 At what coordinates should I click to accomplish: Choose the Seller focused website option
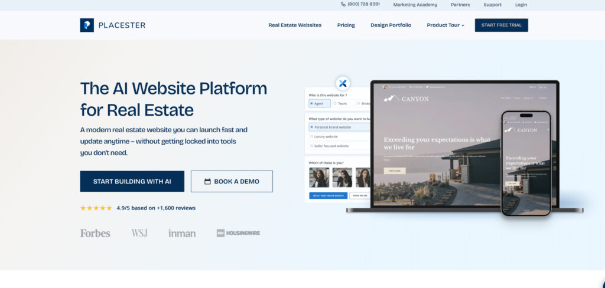(340, 146)
